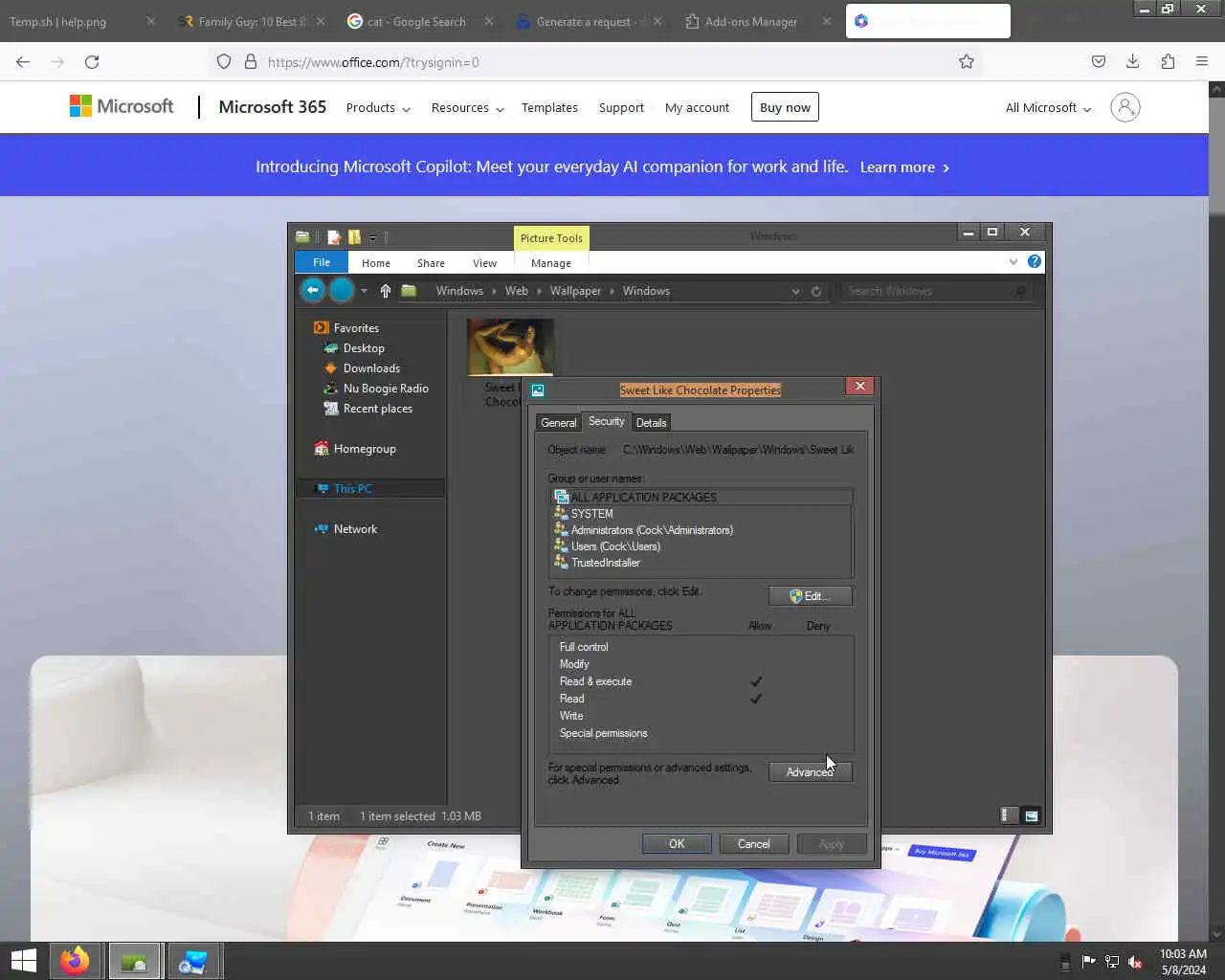Open Firefox Pocket save icon
Viewport: 1225px width, 980px height.
click(x=1099, y=61)
